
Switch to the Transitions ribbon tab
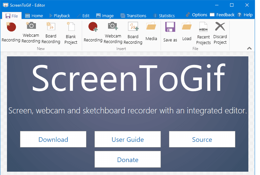[x=133, y=16]
